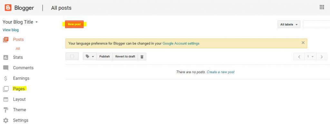Screen dimensions: 330x127
Task: Click the Comments speech bubble icon
Action: (x=6, y=68)
